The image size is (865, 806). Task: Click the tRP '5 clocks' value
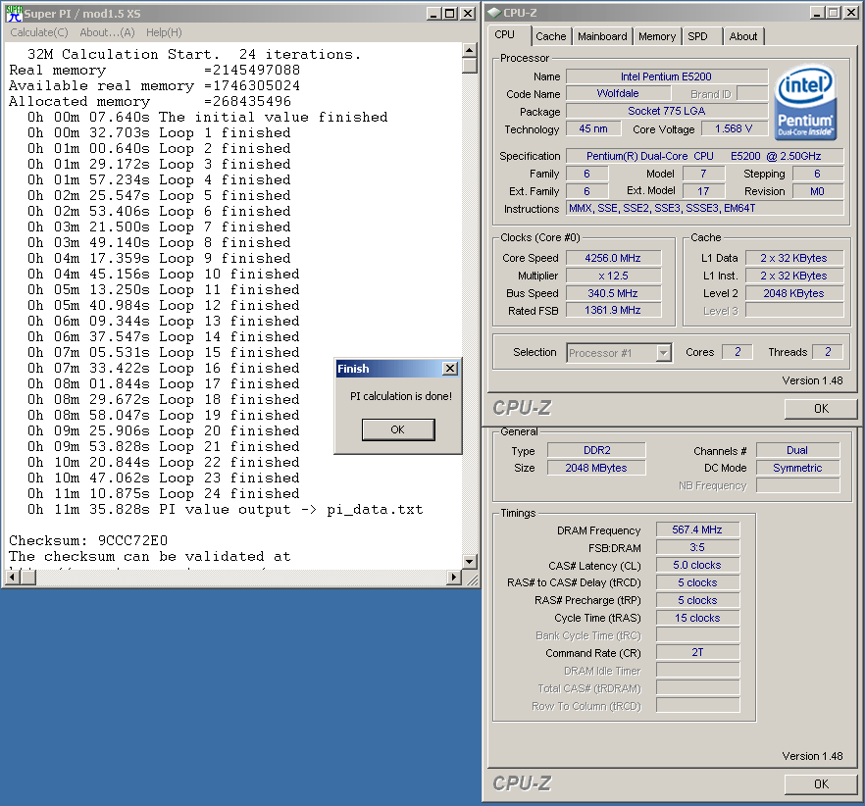click(697, 600)
